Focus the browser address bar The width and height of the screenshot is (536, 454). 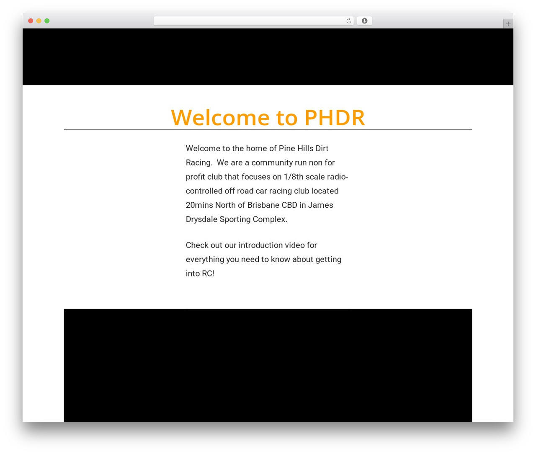[253, 21]
